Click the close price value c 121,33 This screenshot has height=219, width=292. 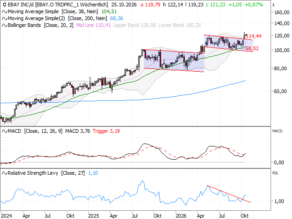tap(215, 5)
